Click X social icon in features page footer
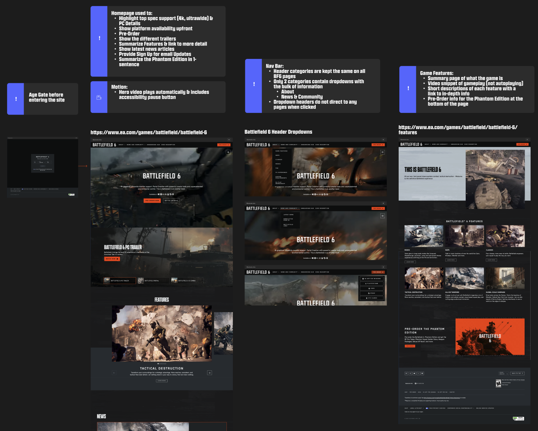Viewport: 538px width, 431px height. pos(418,373)
